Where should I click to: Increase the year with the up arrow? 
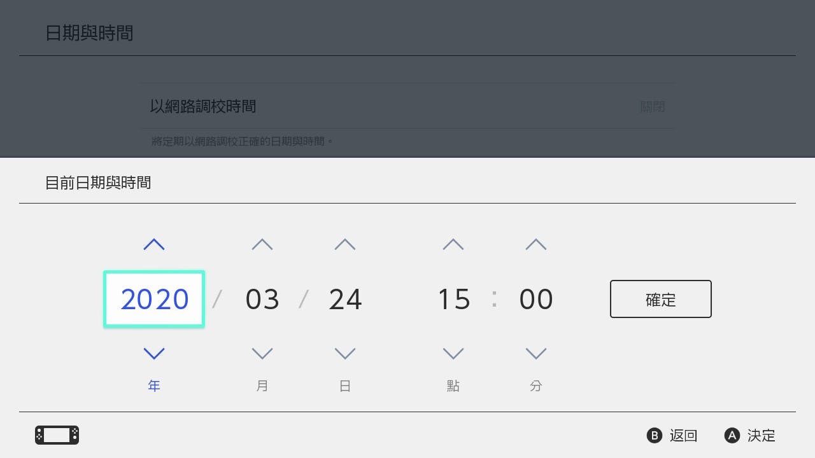coord(154,244)
